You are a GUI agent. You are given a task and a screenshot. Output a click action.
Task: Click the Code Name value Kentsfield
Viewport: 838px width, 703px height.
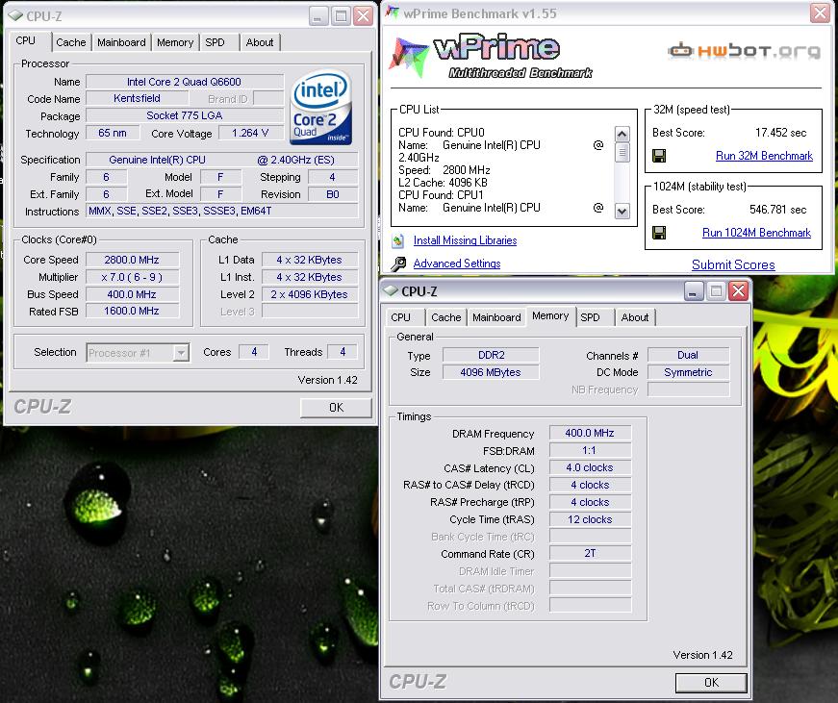point(137,98)
